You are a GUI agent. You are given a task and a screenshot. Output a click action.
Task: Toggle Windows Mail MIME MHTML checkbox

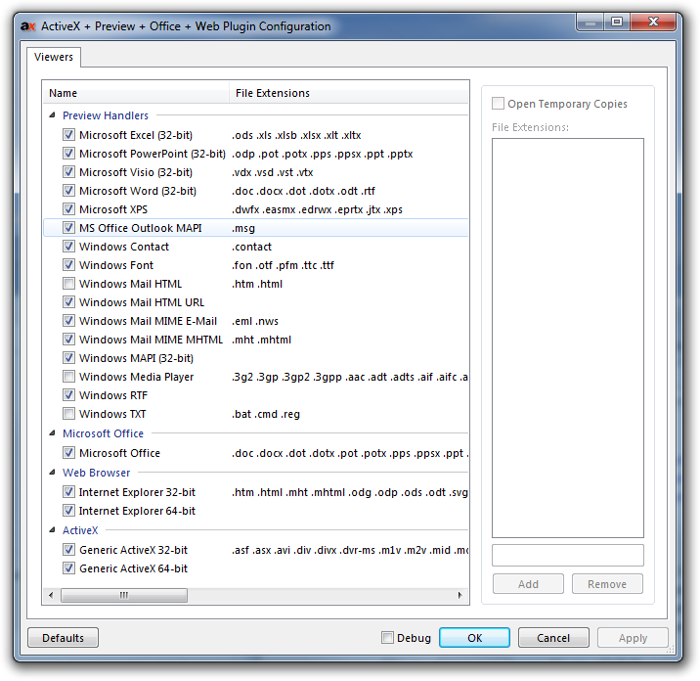coord(68,340)
